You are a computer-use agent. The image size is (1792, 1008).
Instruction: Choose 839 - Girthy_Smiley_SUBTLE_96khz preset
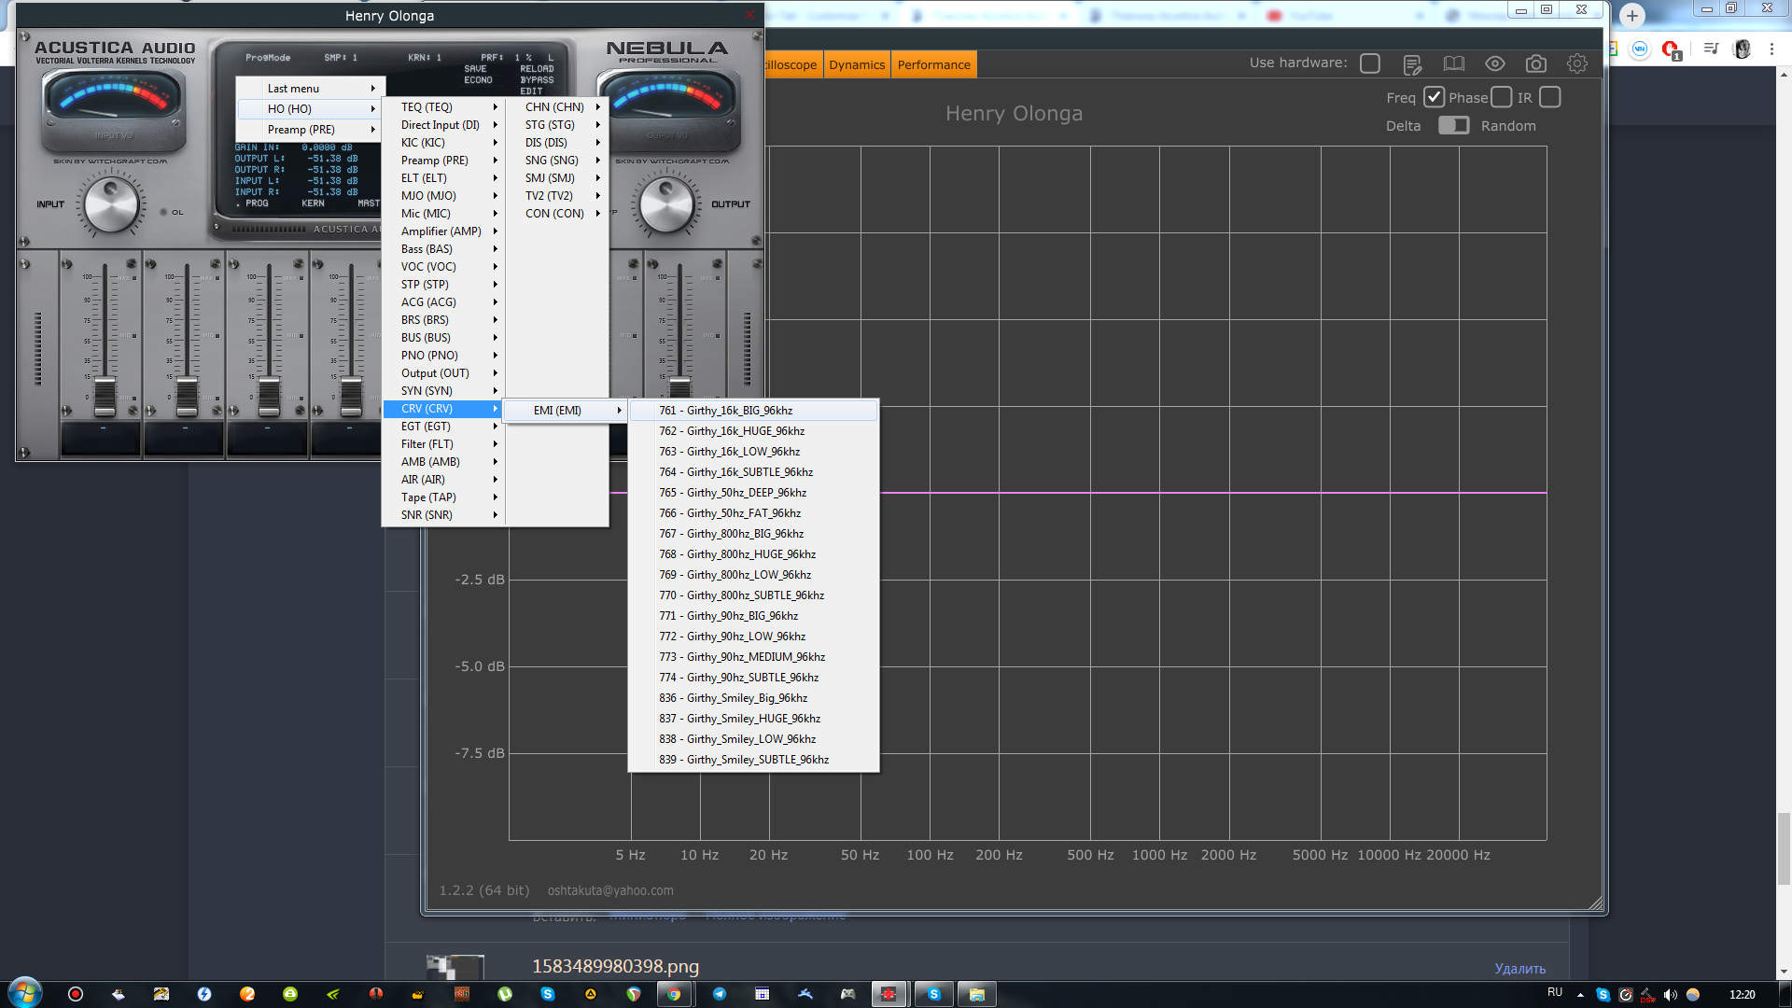tap(754, 760)
